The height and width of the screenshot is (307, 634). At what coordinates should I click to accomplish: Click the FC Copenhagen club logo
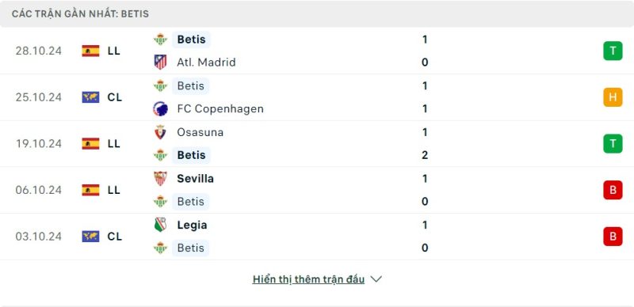click(x=161, y=108)
